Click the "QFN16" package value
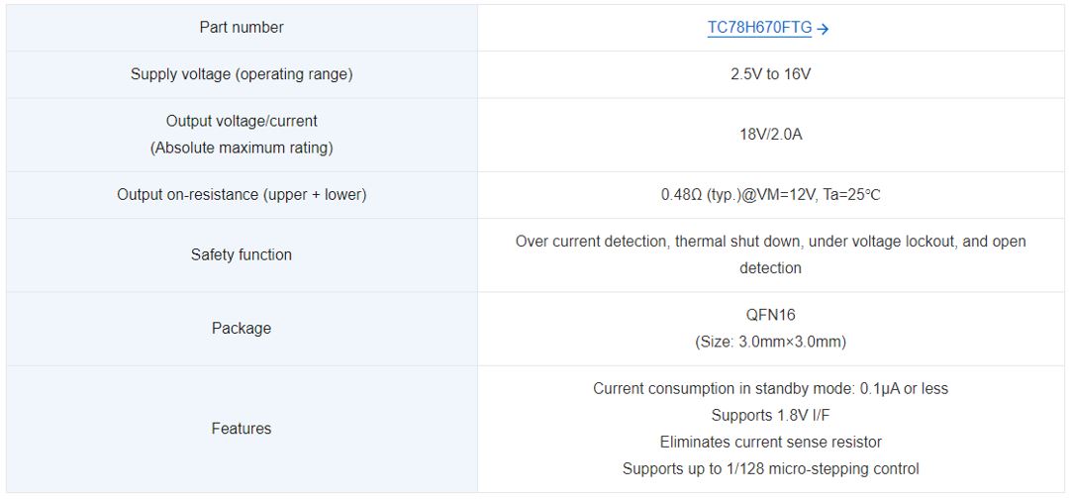The width and height of the screenshot is (1072, 499). coord(771,315)
